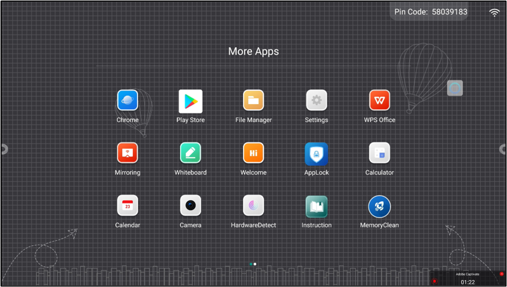Viewport: 507px width, 287px height.
Task: Open the Chrome browser app
Action: [128, 100]
